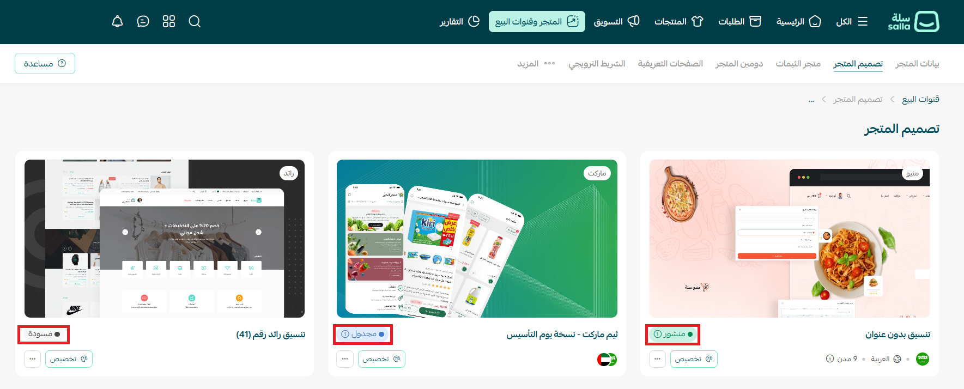Image resolution: width=964 pixels, height=389 pixels.
Task: Switch to the متجر الثيمات tab
Action: (x=798, y=64)
